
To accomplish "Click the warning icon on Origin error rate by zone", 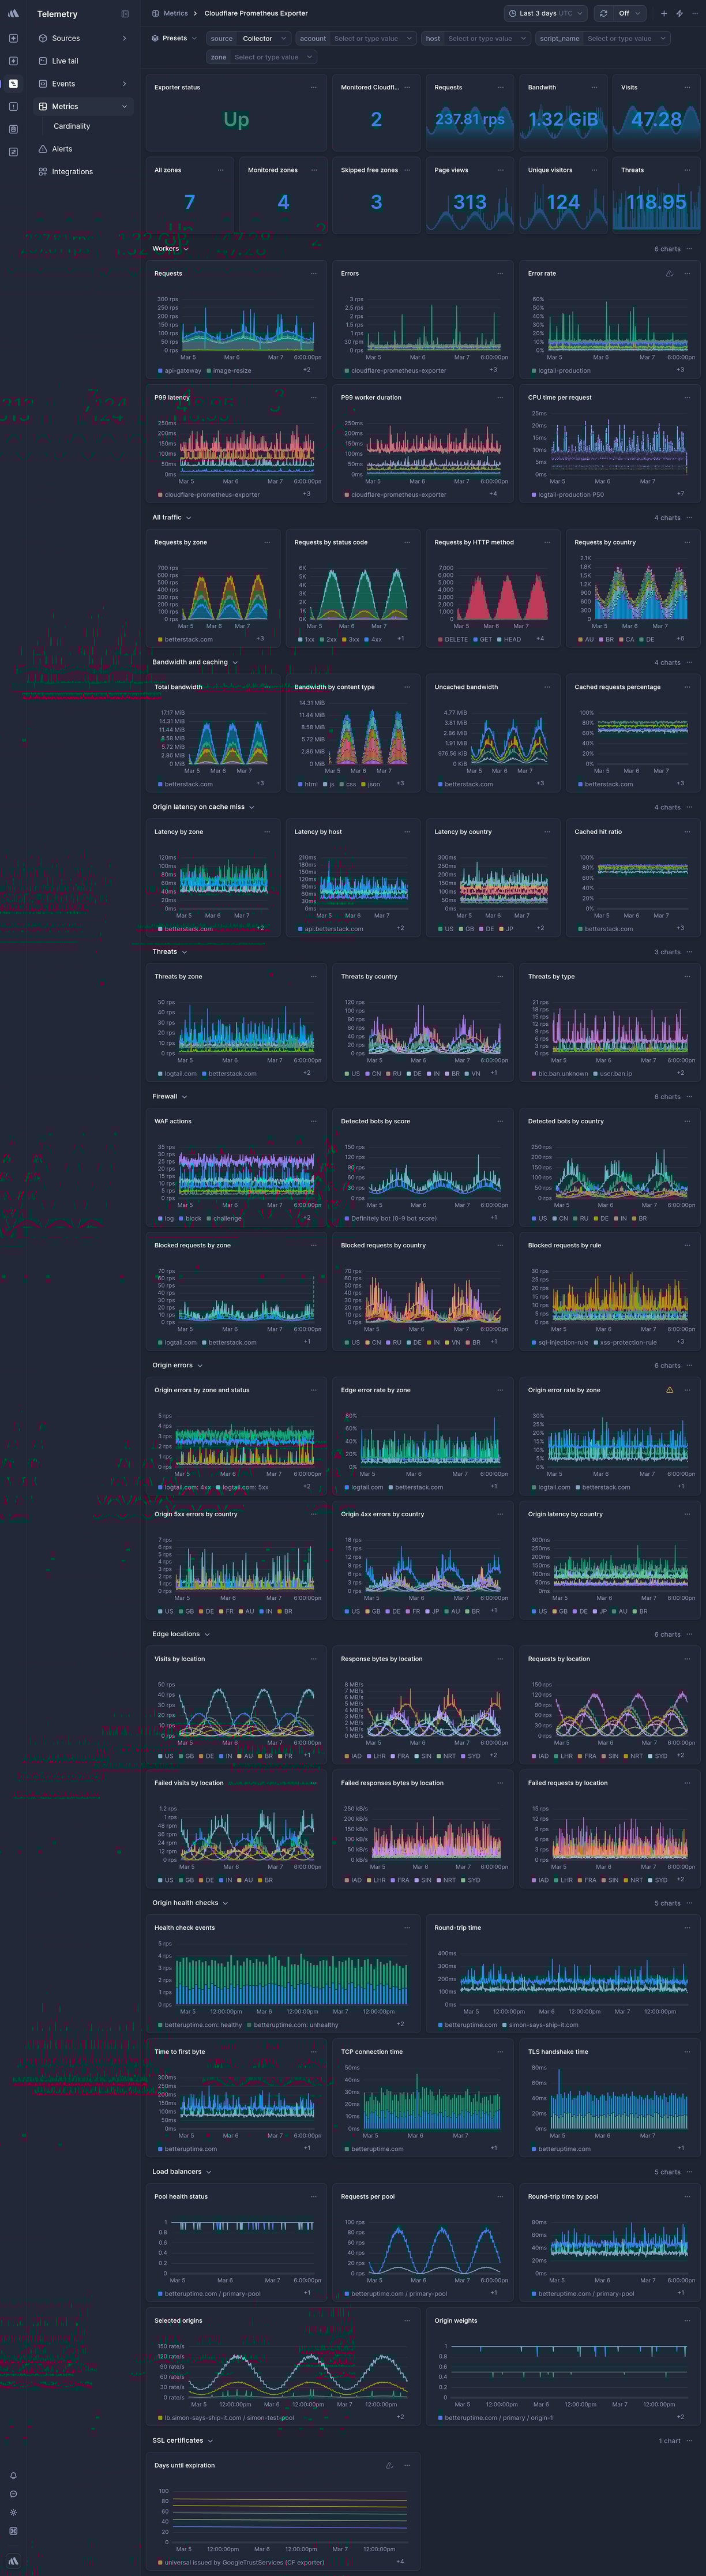I will point(670,1390).
